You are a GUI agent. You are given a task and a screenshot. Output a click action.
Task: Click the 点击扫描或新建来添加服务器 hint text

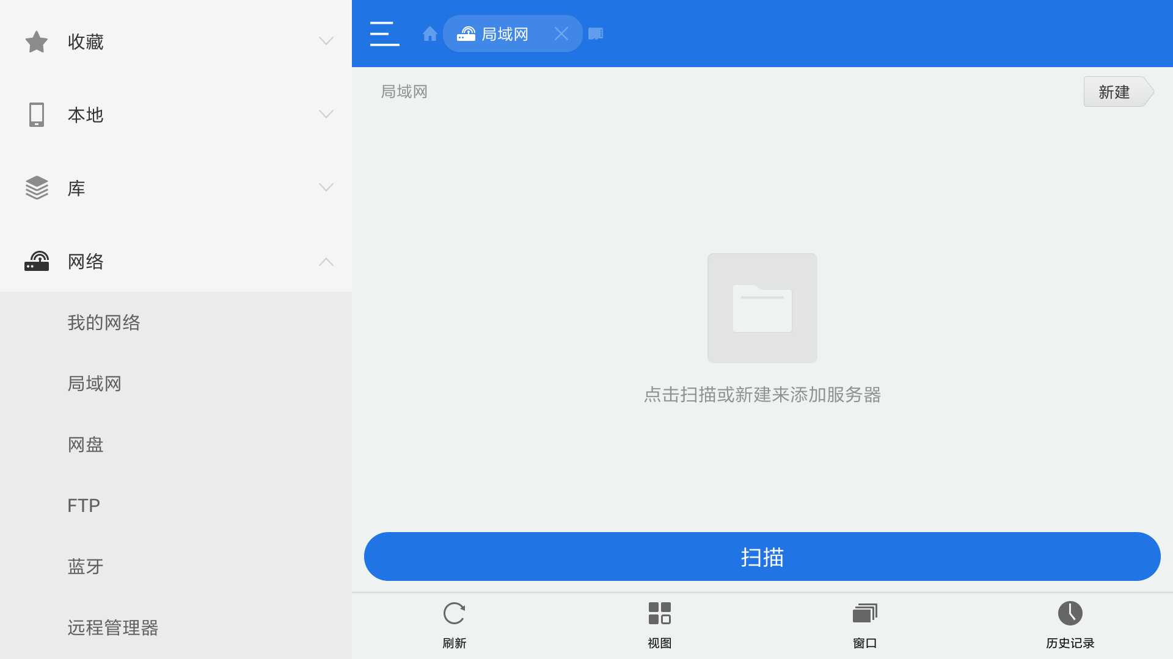click(762, 395)
